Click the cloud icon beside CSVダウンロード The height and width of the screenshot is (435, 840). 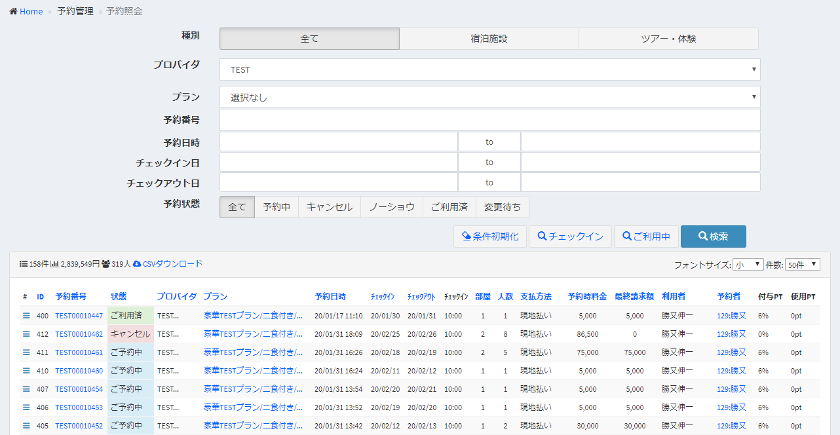[137, 263]
